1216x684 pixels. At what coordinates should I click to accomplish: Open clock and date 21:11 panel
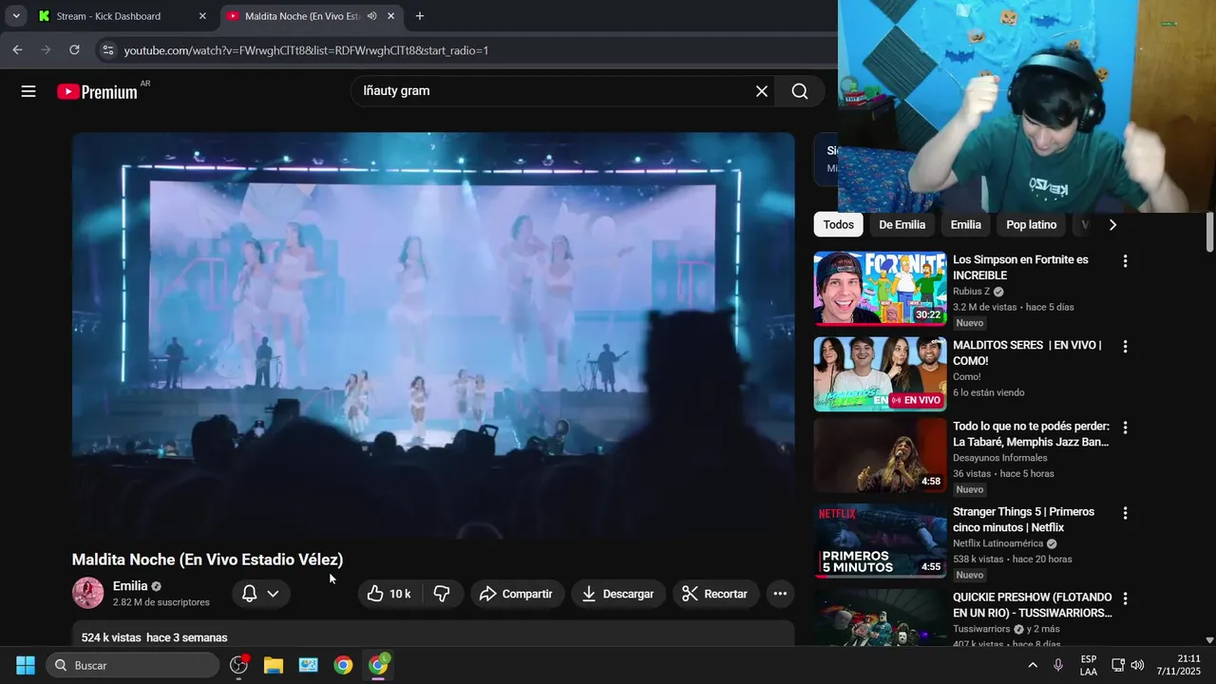tap(1178, 665)
